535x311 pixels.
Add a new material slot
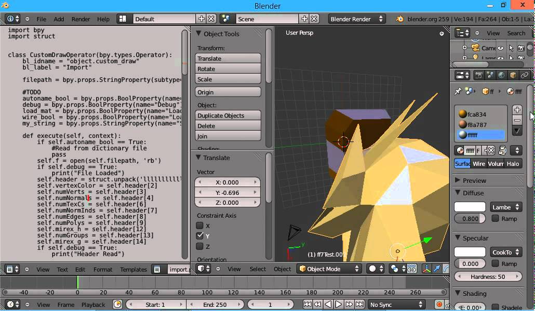pos(517,110)
